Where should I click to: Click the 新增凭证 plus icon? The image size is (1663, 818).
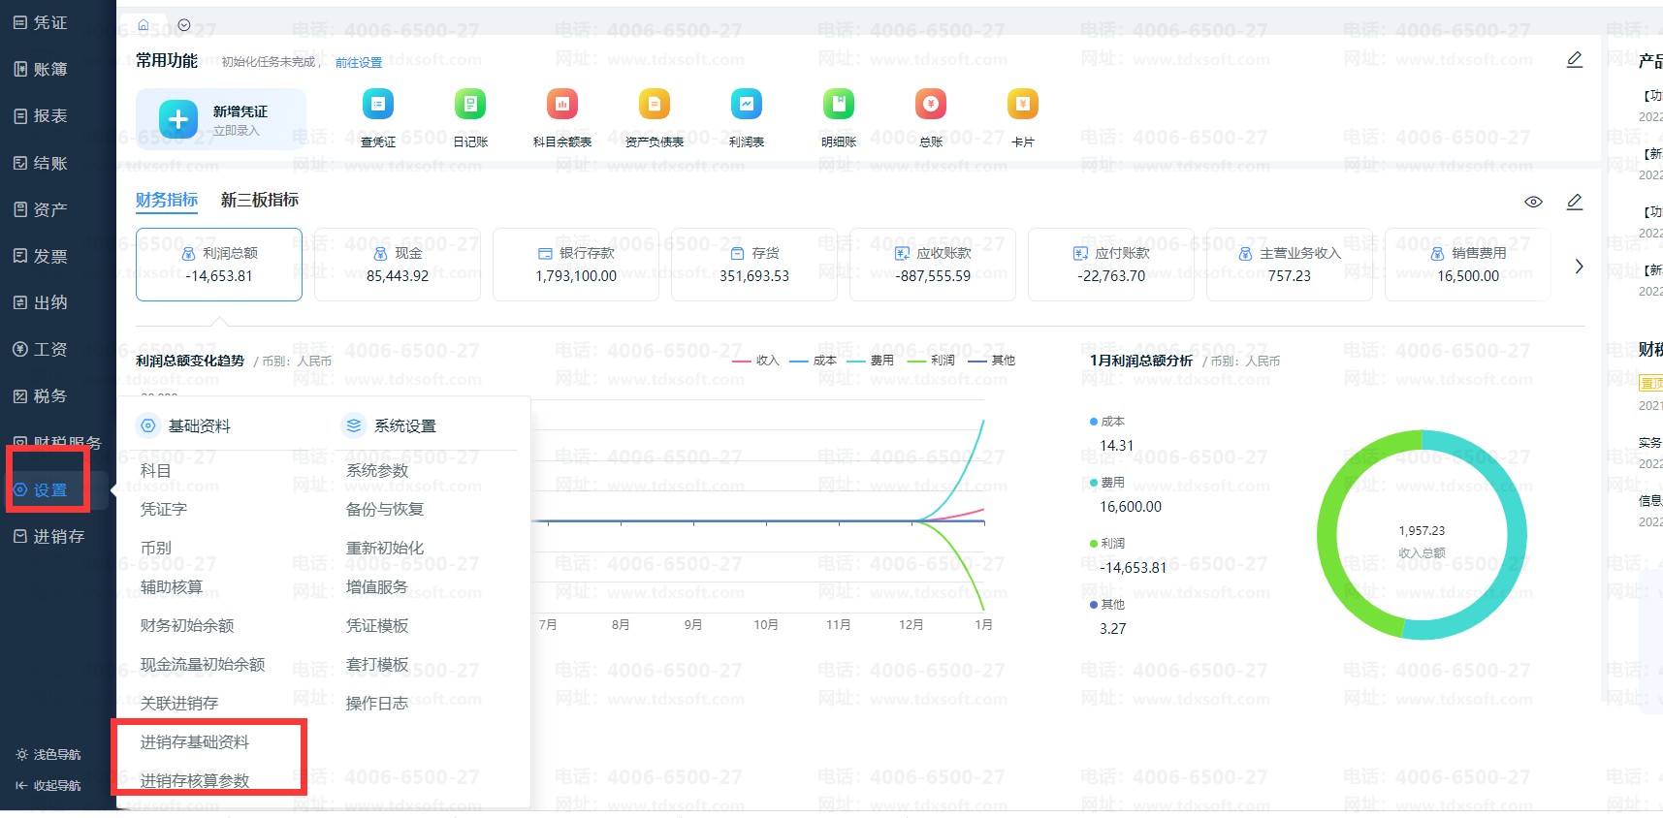pos(177,119)
